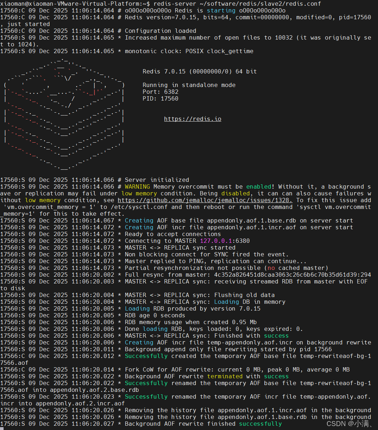Click 'rewriting started by pid 17566' line

(x=166, y=349)
